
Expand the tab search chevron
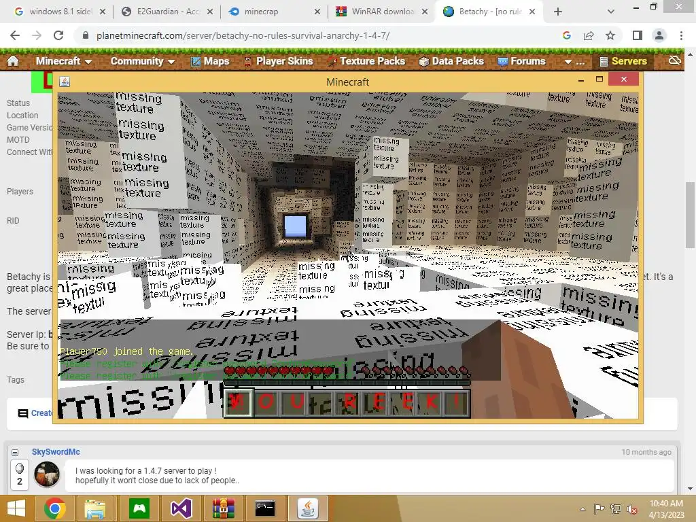[611, 12]
